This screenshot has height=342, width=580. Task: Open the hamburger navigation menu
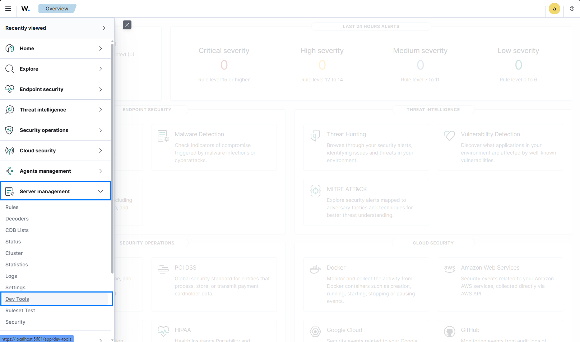pyautogui.click(x=8, y=9)
